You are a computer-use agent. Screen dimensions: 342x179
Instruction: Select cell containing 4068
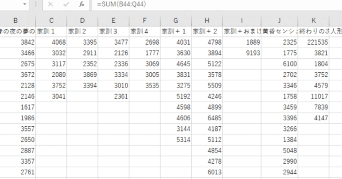(x=51, y=42)
